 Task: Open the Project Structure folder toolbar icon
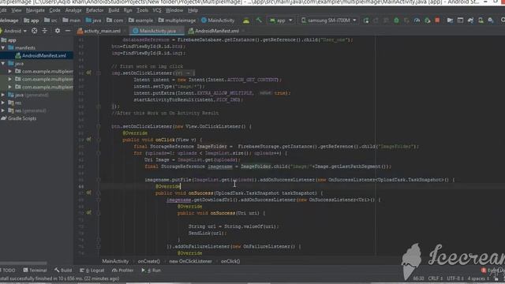[450, 21]
